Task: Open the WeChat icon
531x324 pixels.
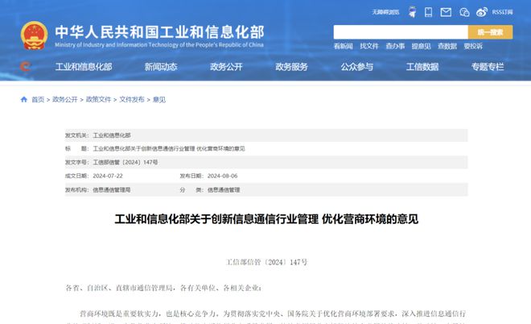Action: (x=464, y=13)
